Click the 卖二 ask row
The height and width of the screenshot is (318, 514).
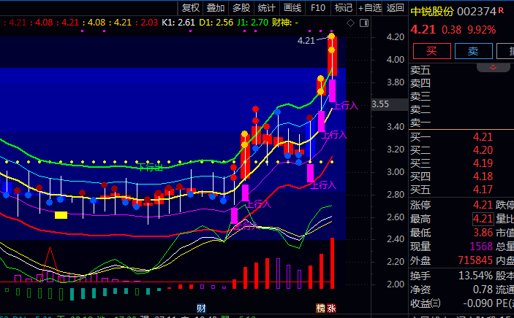coord(461,109)
